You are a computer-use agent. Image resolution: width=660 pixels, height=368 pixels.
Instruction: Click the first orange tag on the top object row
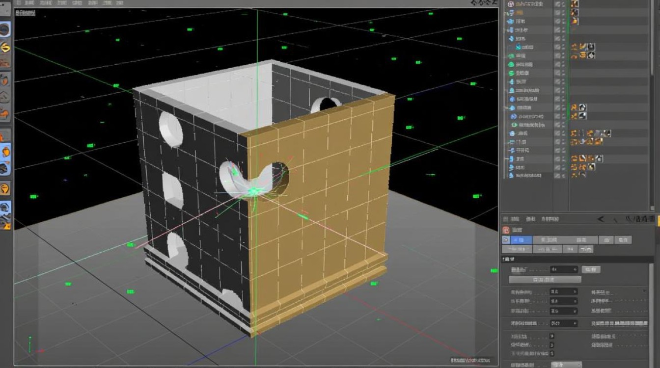tap(575, 3)
